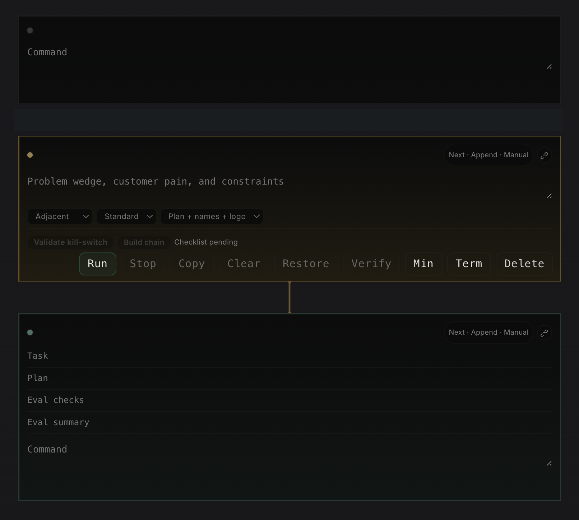Viewport: 579px width, 520px height.
Task: Click link icon in the amber card
Action: click(x=544, y=155)
